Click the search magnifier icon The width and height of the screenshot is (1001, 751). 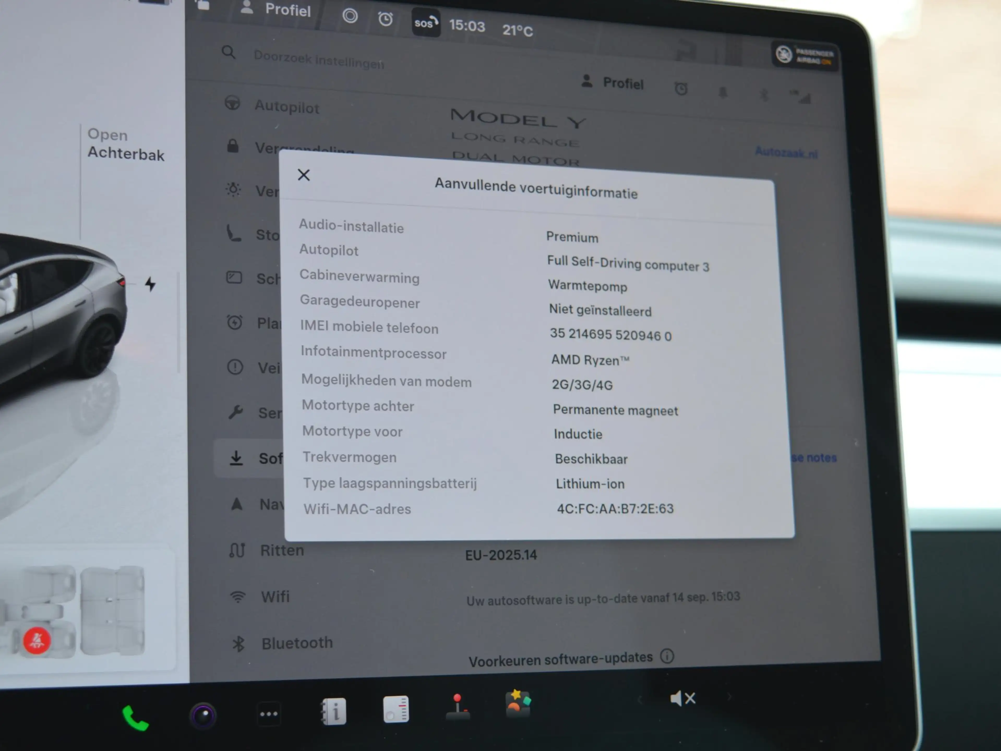click(229, 52)
